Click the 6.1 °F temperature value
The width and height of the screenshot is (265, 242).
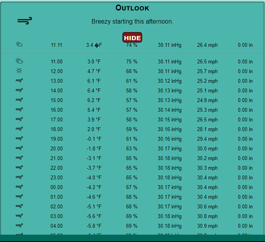point(94,81)
